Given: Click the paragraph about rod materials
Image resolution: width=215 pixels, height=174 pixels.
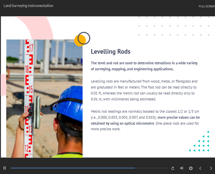Looking at the screenshot, I should coord(144,90).
